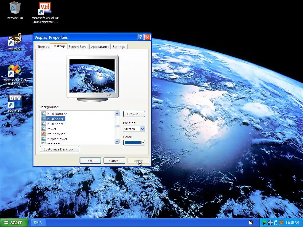The image size is (303, 227).
Task: Open the Appearance tab
Action: (100, 47)
